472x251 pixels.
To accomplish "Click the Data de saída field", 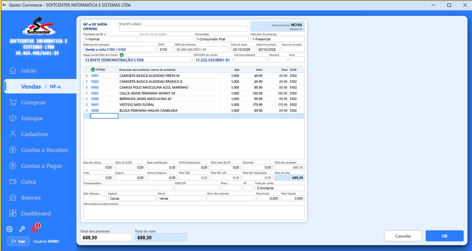I will click(x=243, y=49).
